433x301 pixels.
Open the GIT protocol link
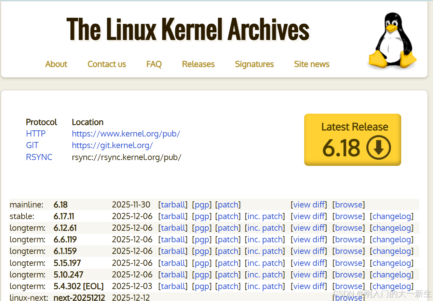(32, 145)
